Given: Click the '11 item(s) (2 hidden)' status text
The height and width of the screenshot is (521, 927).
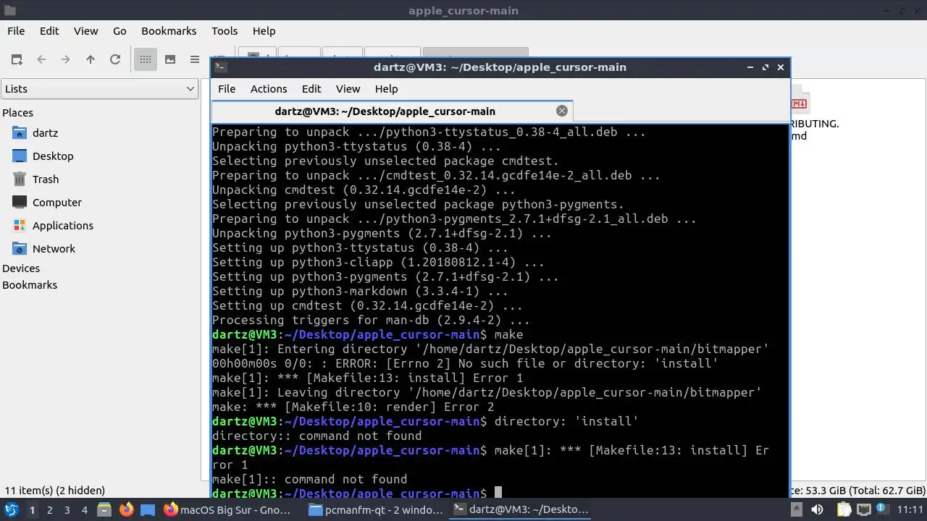Looking at the screenshot, I should click(x=55, y=491).
